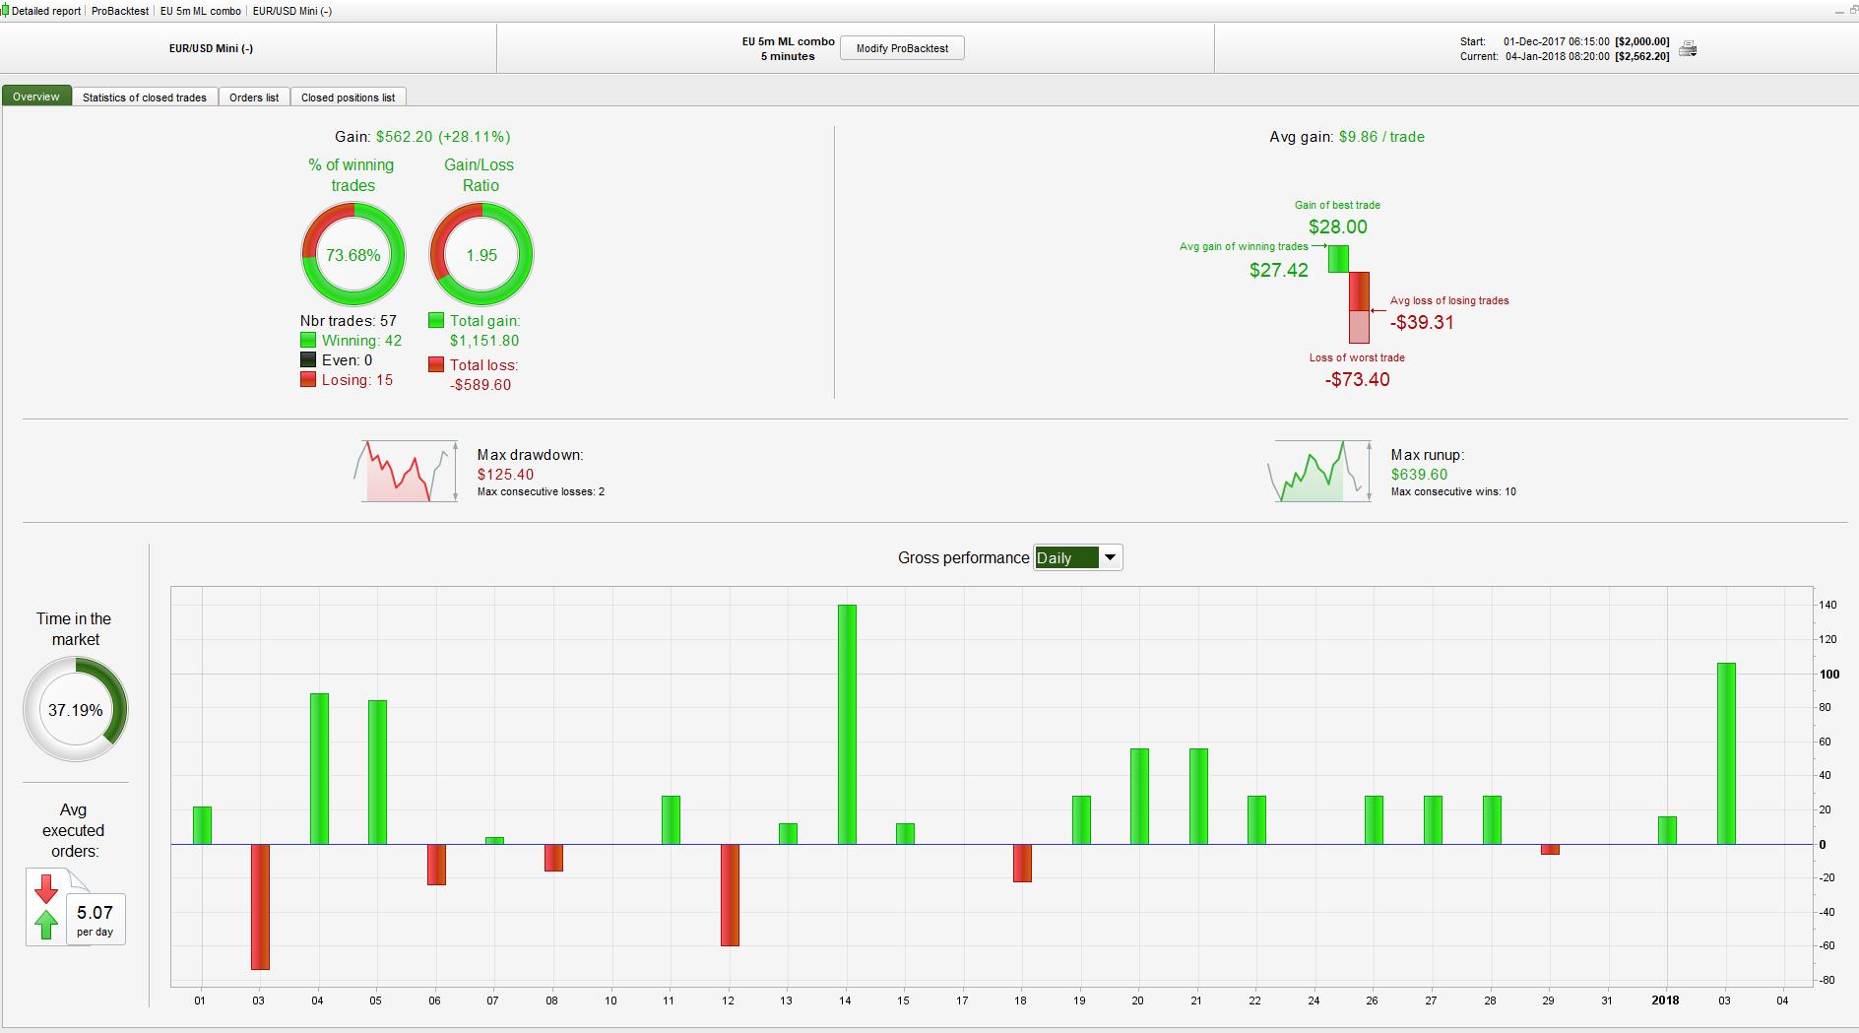Click the red bar for day 18
1859x1033 pixels.
[x=1022, y=863]
